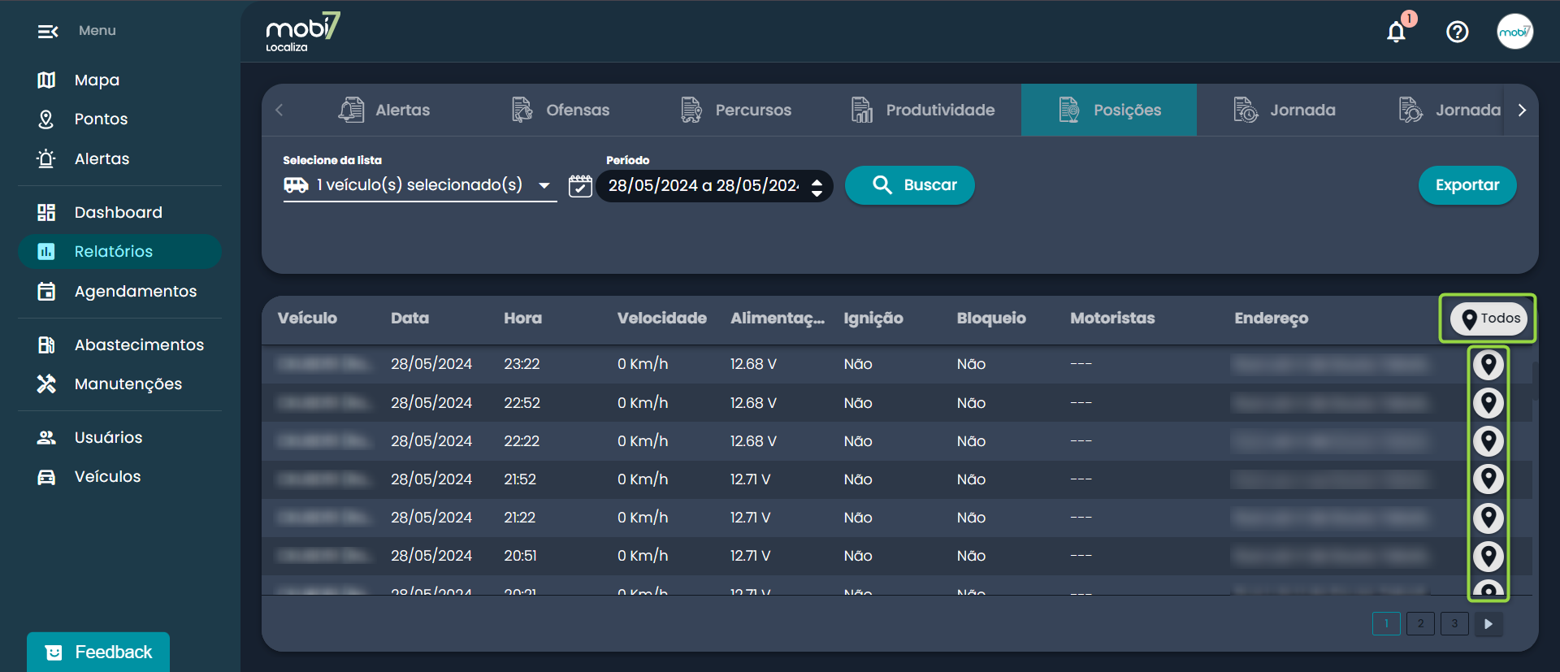This screenshot has width=1560, height=672.
Task: Open the notifications bell icon
Action: coord(1396,32)
